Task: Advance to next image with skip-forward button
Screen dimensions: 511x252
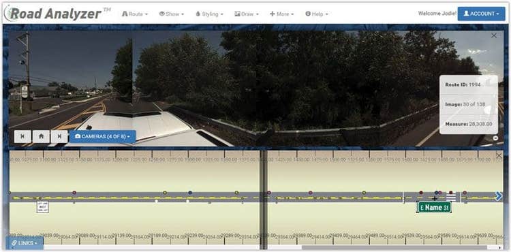Action: click(59, 136)
